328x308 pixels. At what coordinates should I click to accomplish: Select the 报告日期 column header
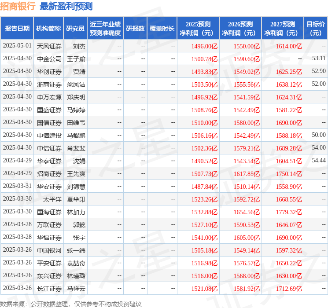tap(17, 29)
